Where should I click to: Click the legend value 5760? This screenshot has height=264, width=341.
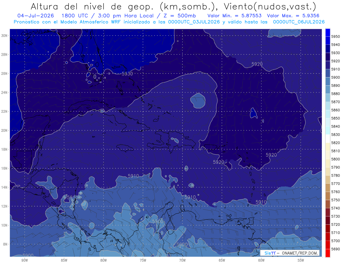336,192
